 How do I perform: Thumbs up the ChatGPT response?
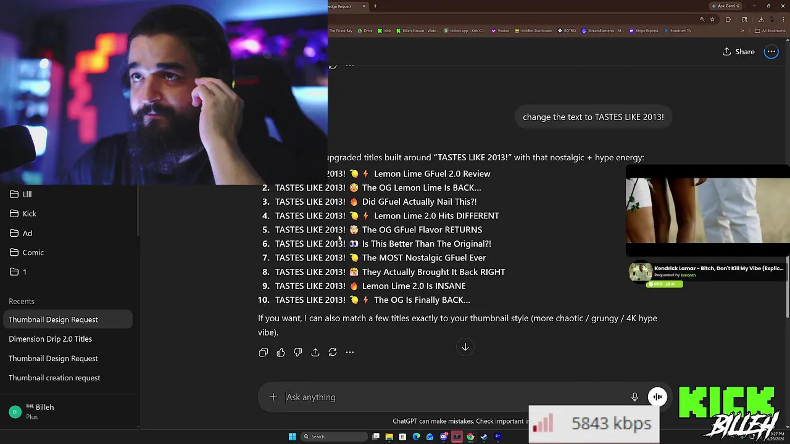(281, 352)
